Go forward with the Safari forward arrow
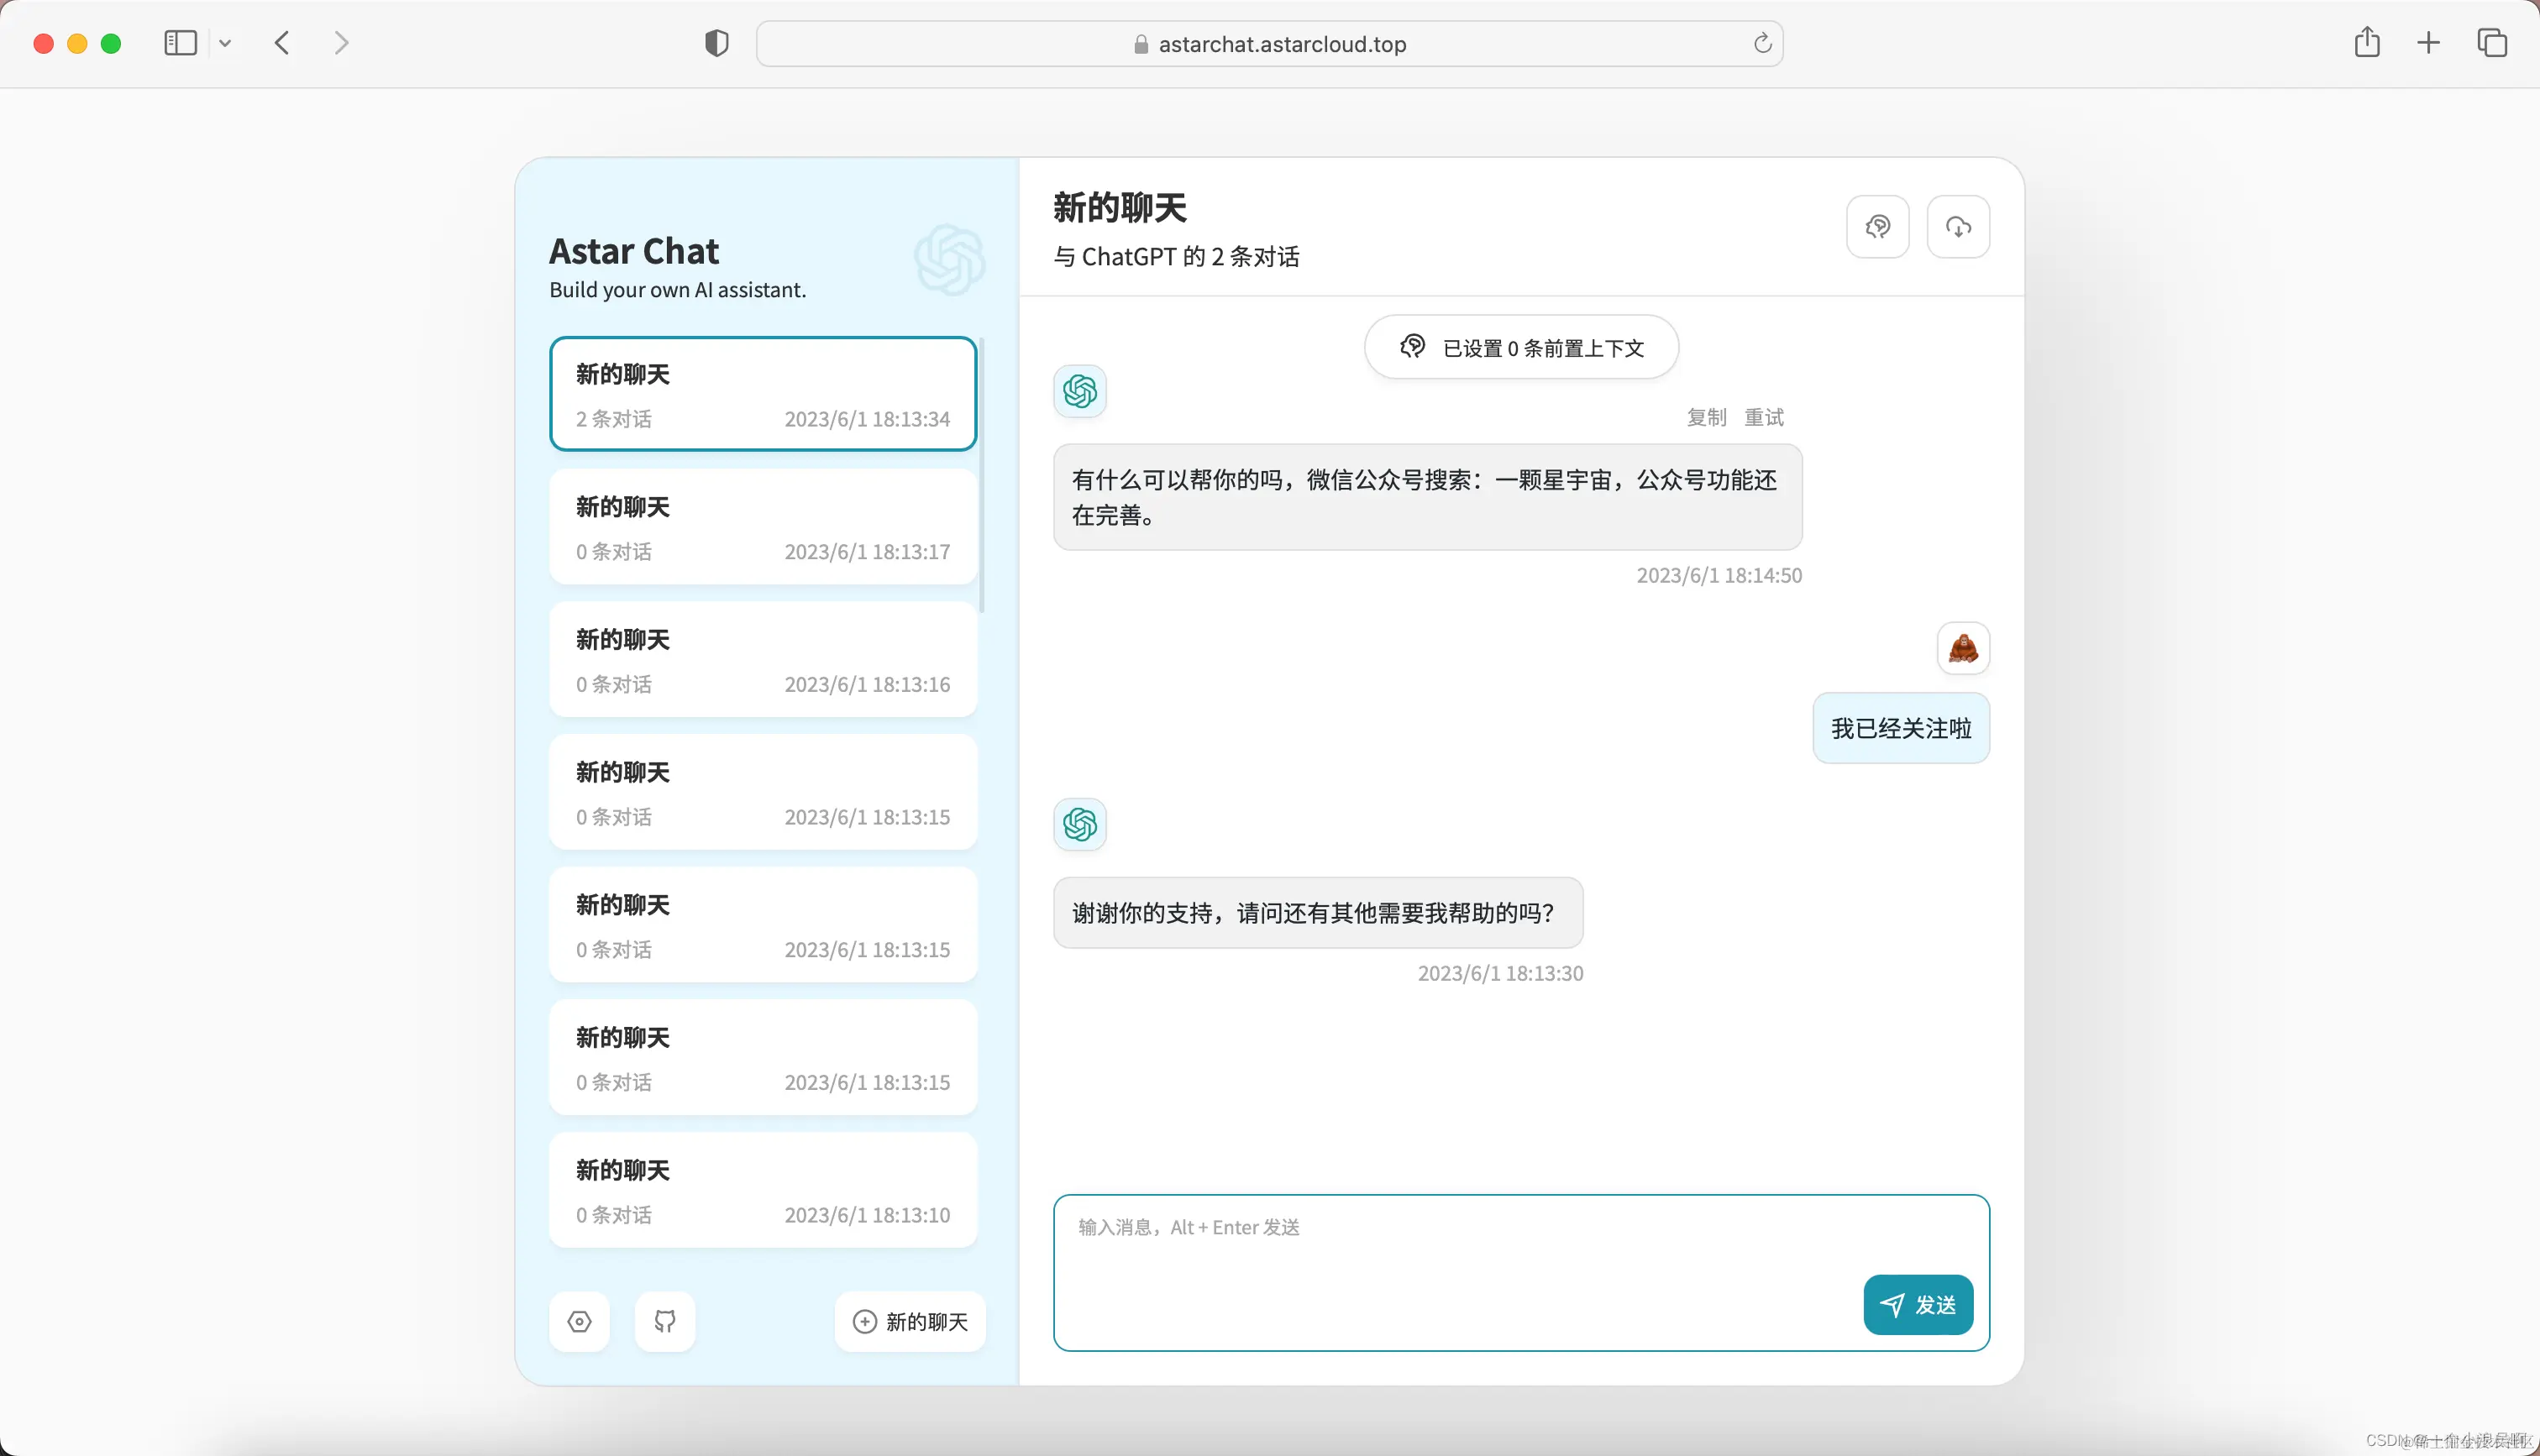 pyautogui.click(x=341, y=43)
